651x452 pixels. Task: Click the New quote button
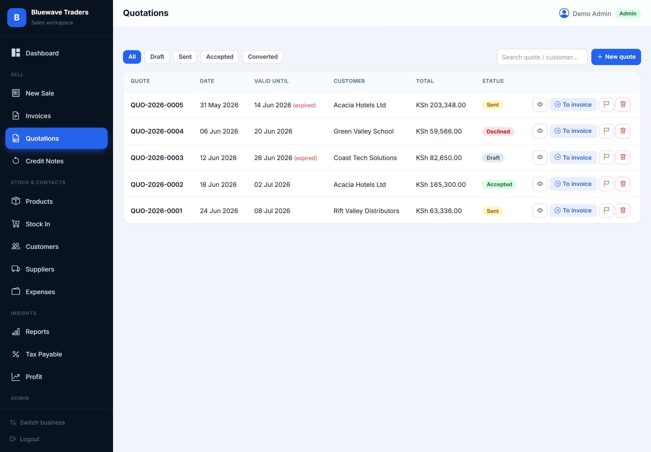616,57
